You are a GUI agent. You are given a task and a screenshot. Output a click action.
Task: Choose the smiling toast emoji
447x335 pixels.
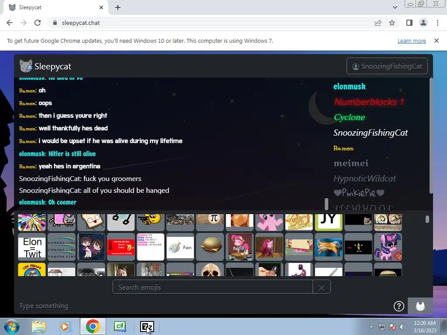coord(91,222)
